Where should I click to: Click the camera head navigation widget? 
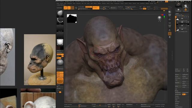click(159, 19)
